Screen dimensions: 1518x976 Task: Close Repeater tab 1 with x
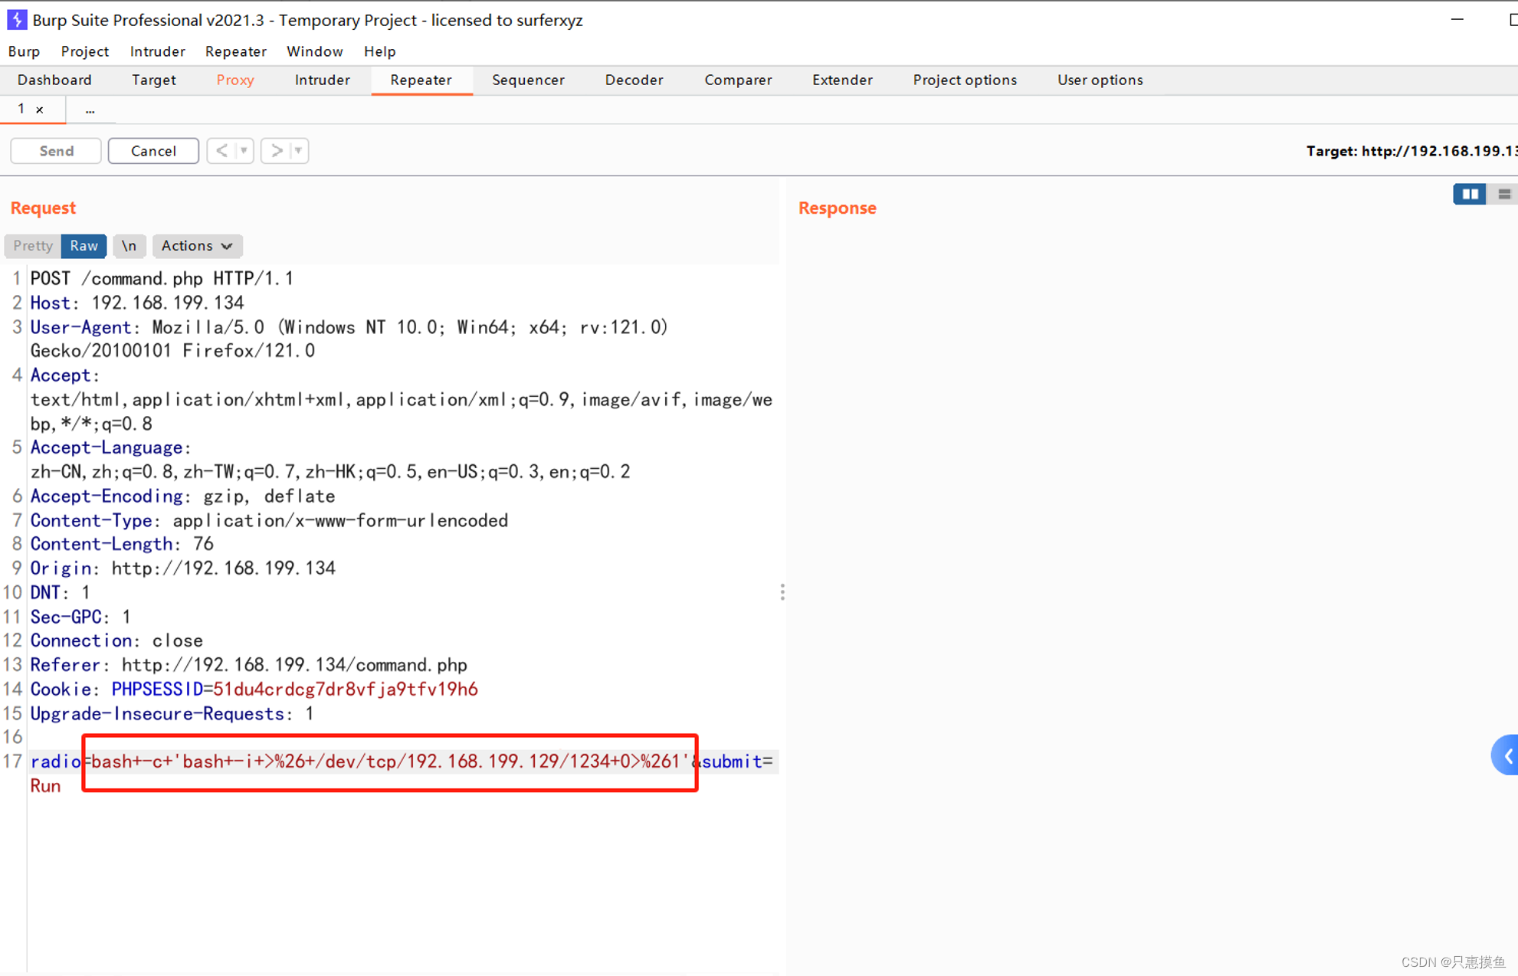(40, 110)
